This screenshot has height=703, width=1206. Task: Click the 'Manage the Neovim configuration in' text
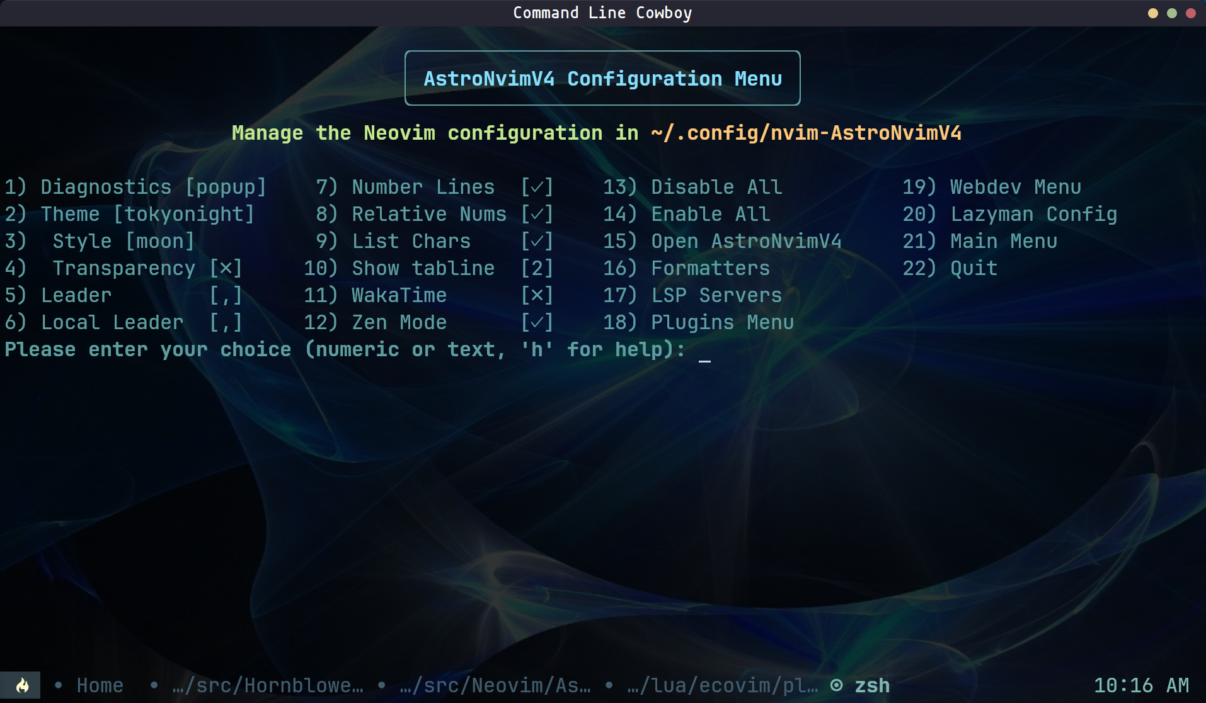[435, 133]
